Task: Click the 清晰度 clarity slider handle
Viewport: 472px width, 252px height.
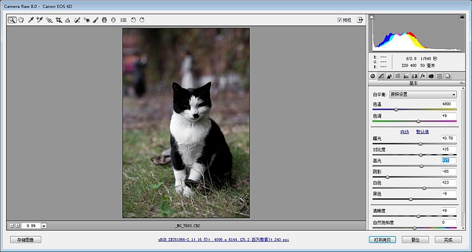Action: [x=418, y=216]
